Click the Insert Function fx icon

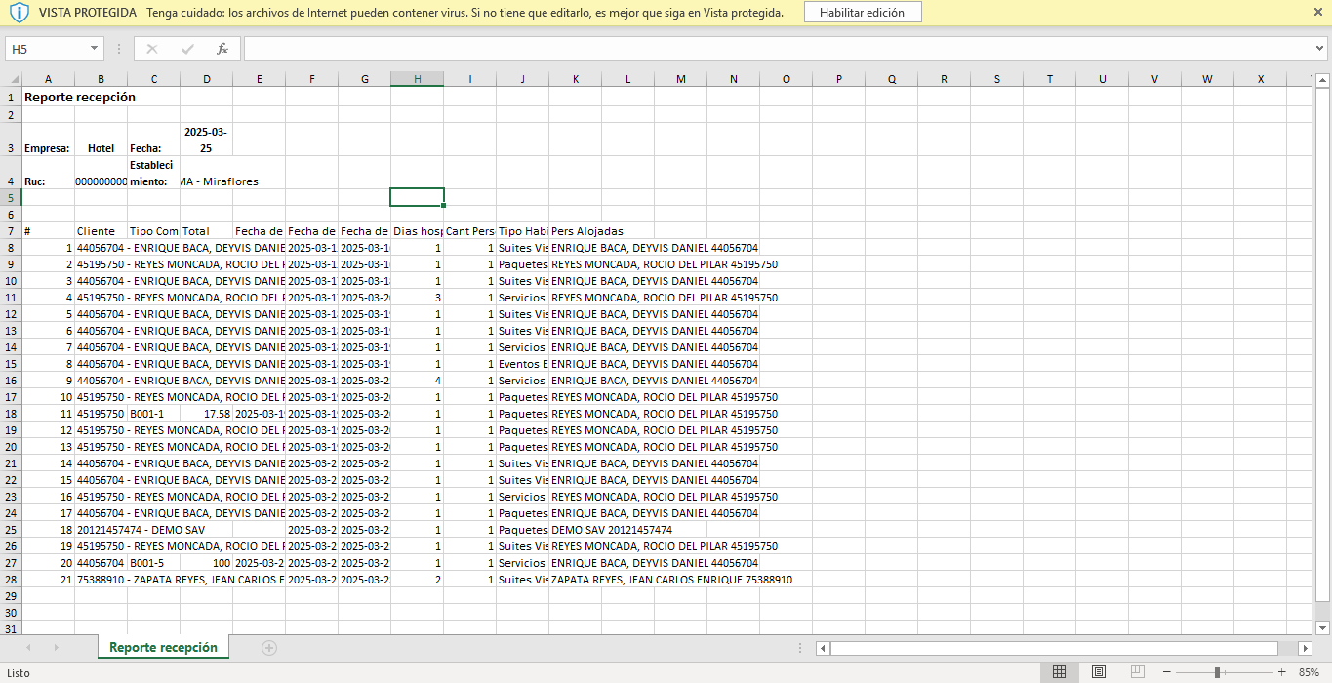pos(222,49)
